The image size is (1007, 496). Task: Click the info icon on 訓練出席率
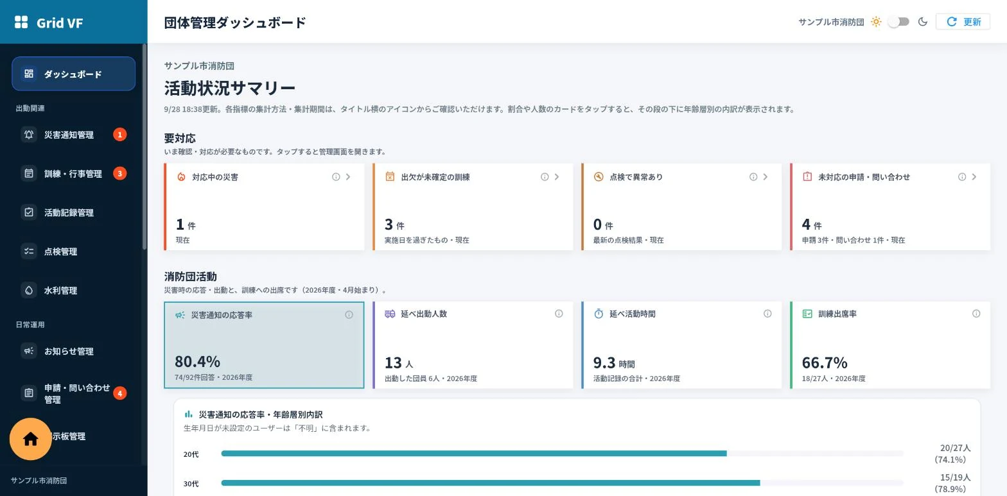point(976,314)
